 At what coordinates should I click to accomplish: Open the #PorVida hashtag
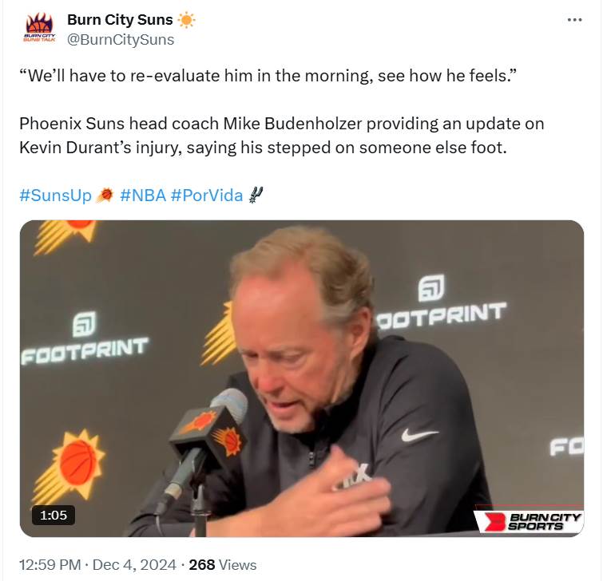207,196
